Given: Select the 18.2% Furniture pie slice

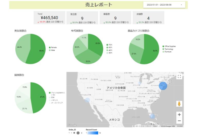Looking at the screenshot, I should 138,41.
